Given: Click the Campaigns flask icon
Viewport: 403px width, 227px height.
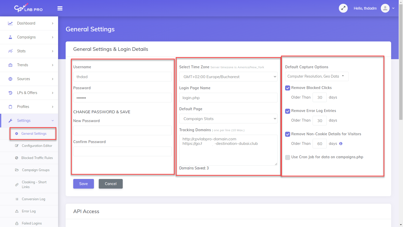Looking at the screenshot, I should [x=10, y=37].
